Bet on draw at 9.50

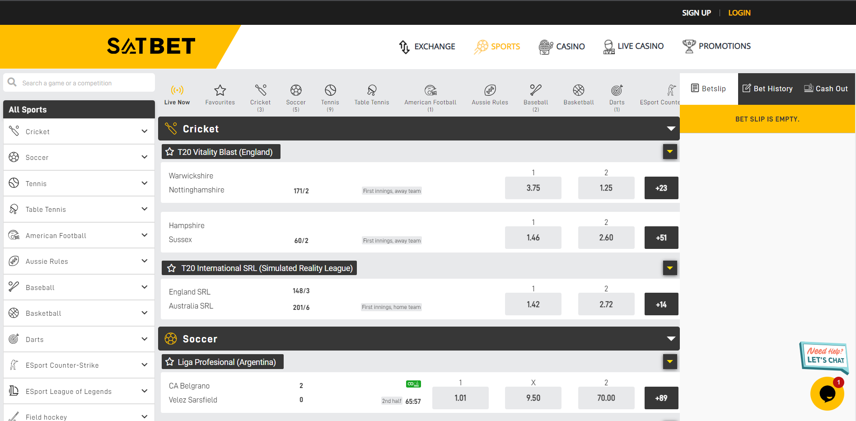(533, 398)
